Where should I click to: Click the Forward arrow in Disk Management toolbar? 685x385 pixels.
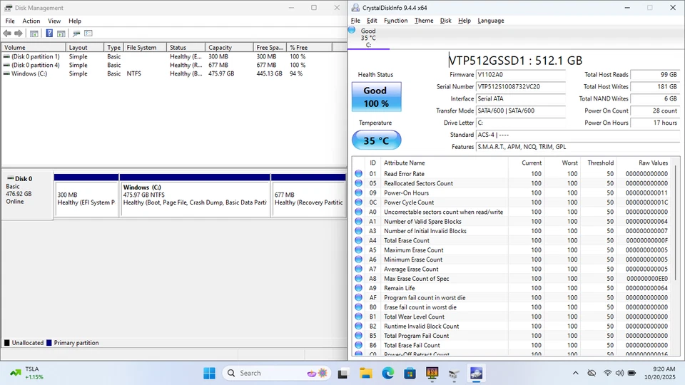pyautogui.click(x=19, y=34)
